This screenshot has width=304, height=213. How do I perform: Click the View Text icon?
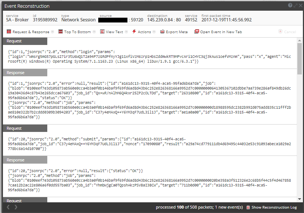click(x=102, y=32)
